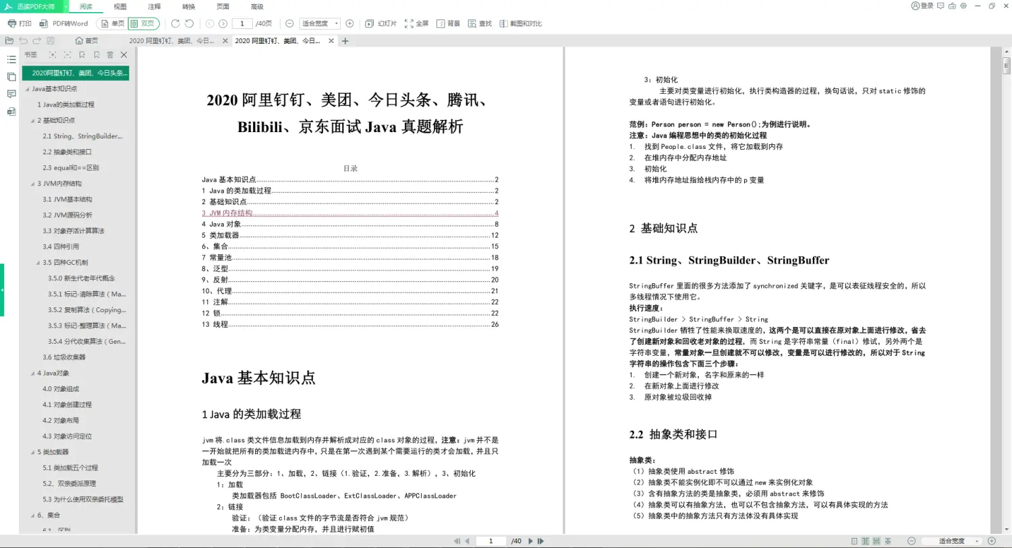Collapse the 5 类加载器 bookmark node
The width and height of the screenshot is (1012, 548).
coord(32,452)
